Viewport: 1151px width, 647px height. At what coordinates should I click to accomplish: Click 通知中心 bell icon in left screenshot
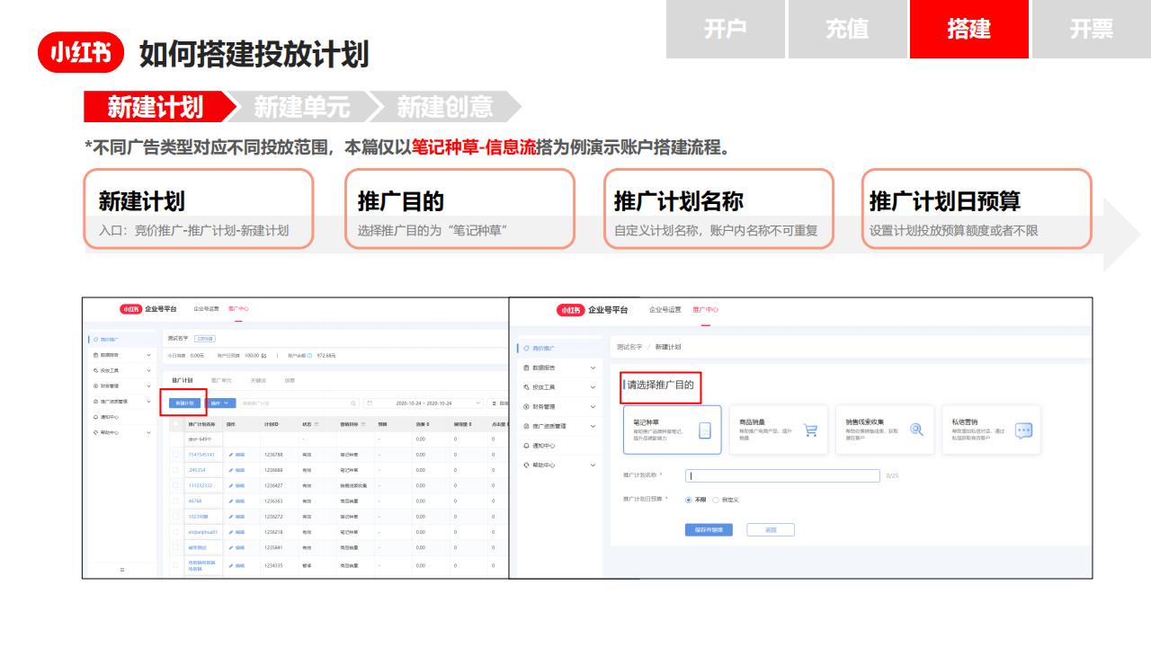pos(95,417)
